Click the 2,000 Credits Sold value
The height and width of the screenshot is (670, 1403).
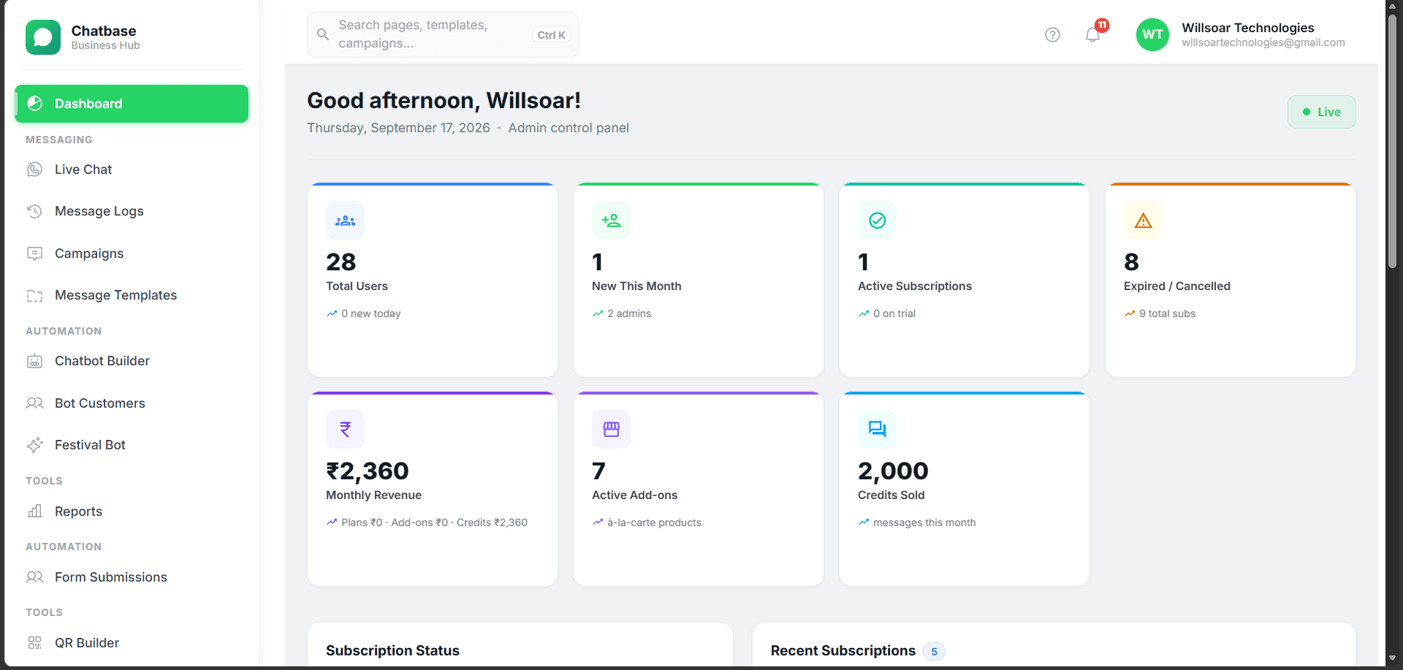893,471
